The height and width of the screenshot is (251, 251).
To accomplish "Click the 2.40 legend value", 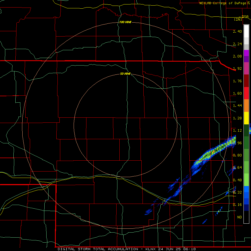I will (237, 31).
